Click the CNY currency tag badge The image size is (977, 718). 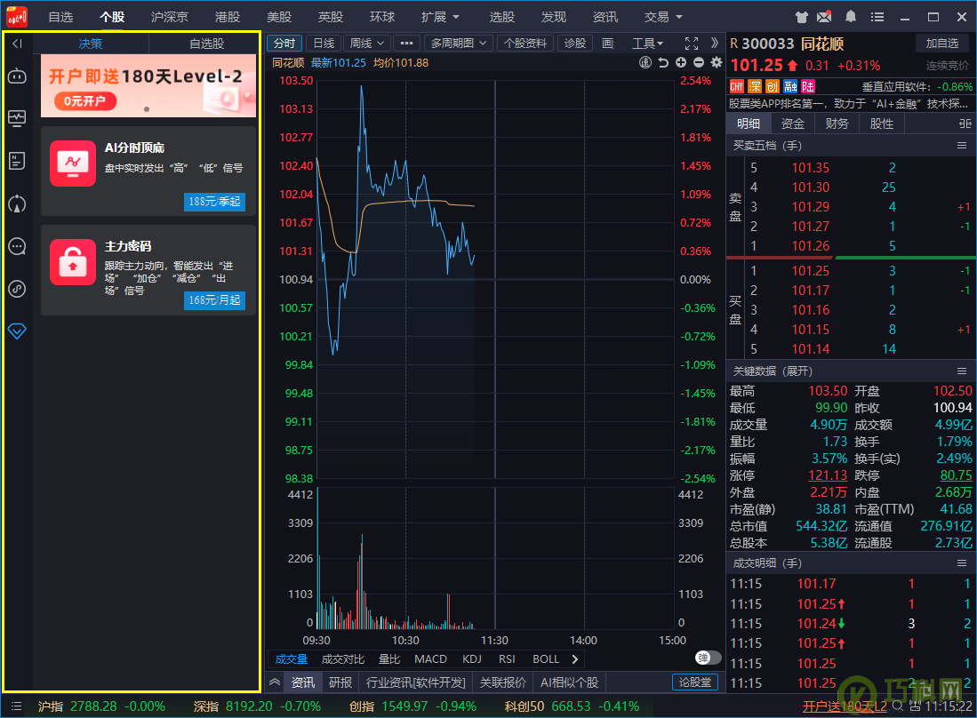click(737, 86)
